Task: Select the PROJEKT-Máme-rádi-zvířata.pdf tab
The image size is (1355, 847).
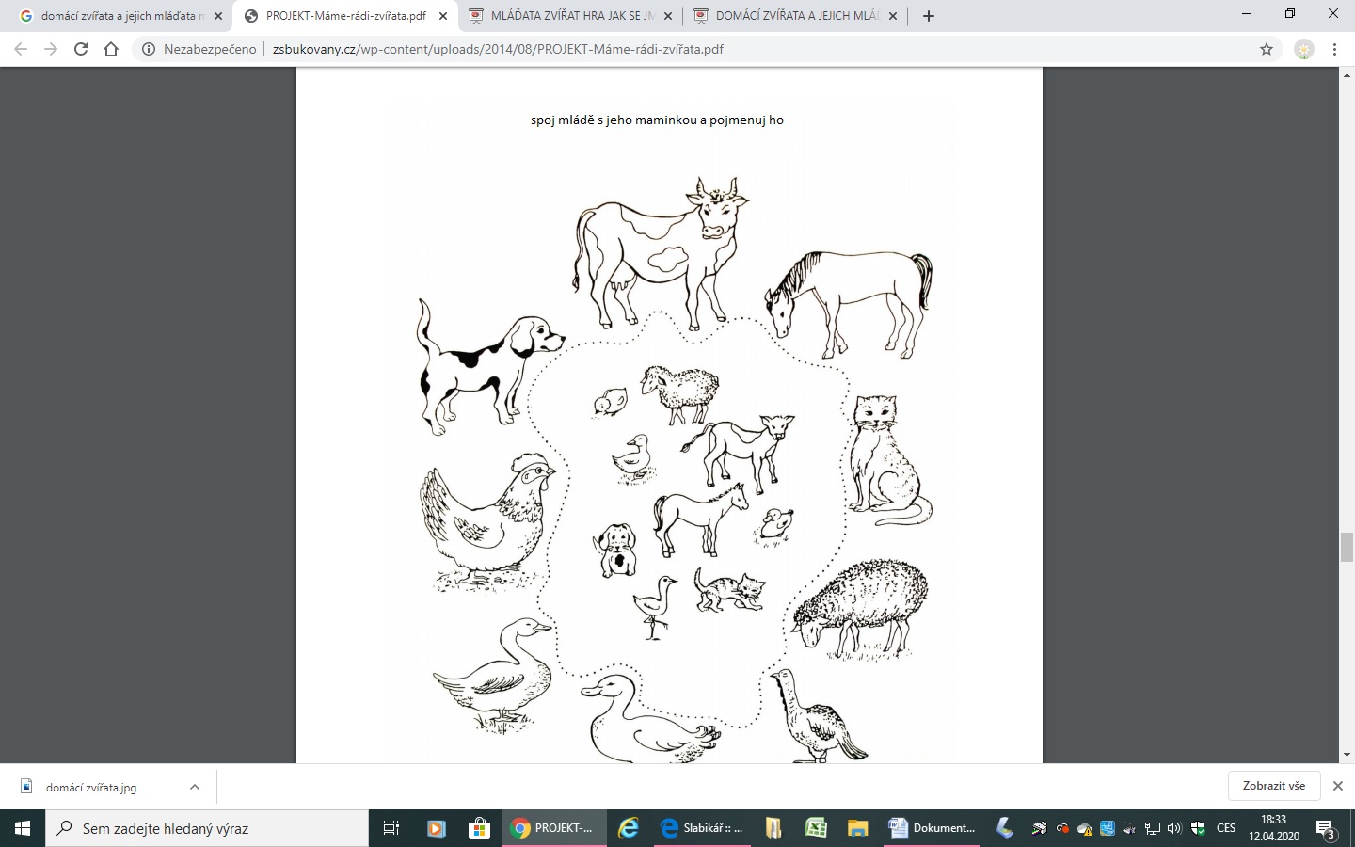Action: pyautogui.click(x=344, y=16)
